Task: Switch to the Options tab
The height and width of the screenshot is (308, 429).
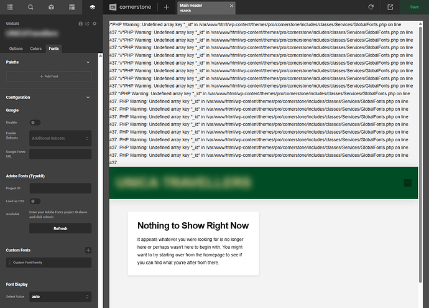Action: tap(16, 49)
